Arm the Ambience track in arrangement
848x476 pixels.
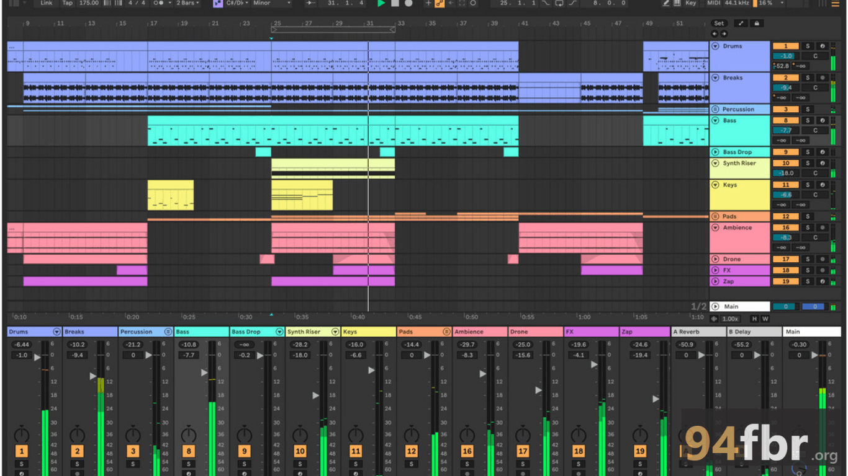(x=823, y=227)
